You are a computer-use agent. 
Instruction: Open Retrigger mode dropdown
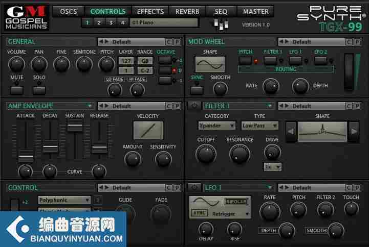(230, 214)
